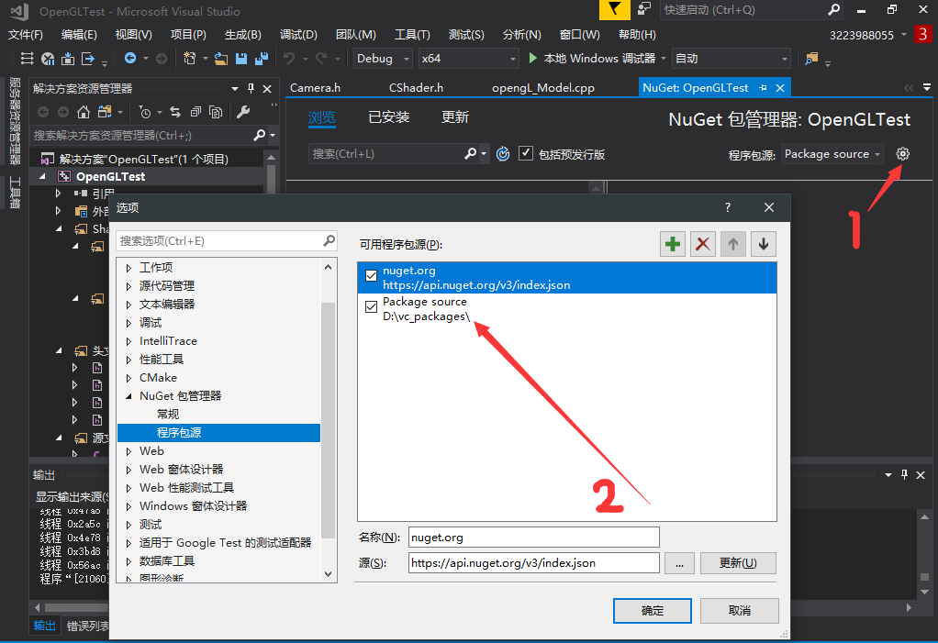
Task: Click the 确定 button
Action: 652,611
